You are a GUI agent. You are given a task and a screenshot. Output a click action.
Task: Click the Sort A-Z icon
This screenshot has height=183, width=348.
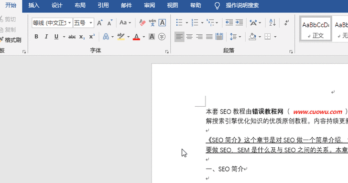(272, 22)
